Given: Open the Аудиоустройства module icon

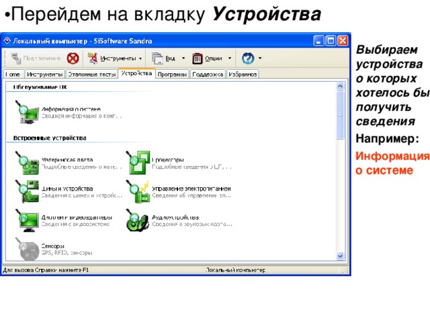Looking at the screenshot, I should 138,221.
